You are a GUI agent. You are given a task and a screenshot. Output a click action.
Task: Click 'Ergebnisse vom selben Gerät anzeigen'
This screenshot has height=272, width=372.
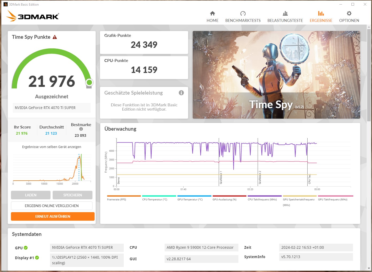[x=52, y=147]
